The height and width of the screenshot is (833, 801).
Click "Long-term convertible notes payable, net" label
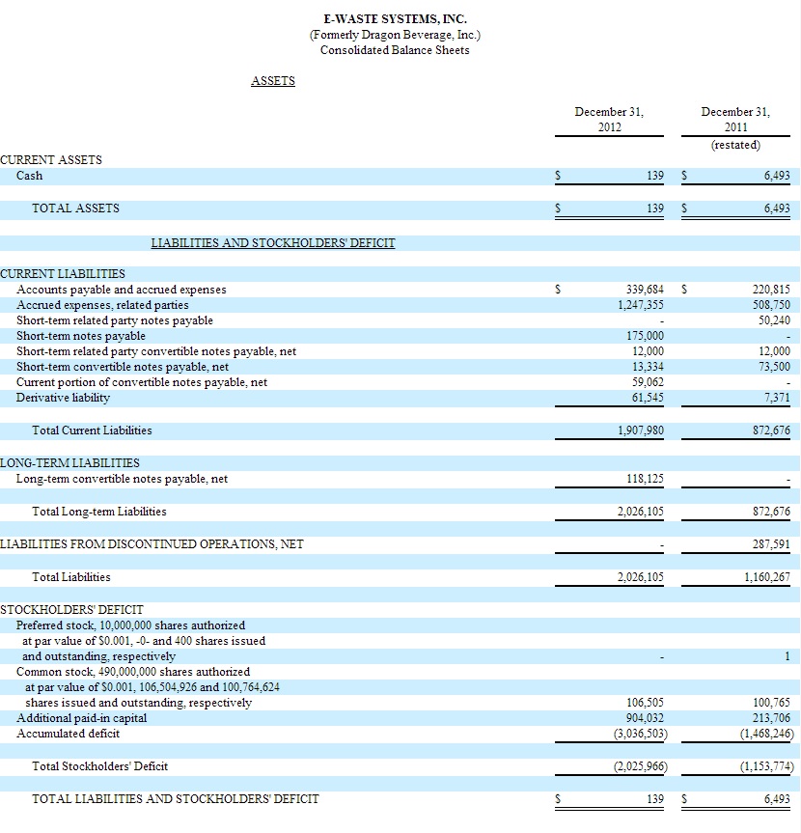tap(123, 479)
